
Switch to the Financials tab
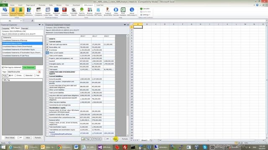pos(25,28)
